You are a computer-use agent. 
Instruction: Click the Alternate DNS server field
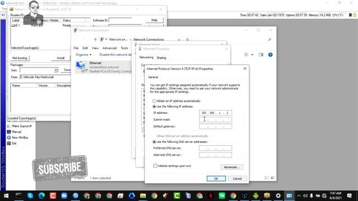coord(215,155)
